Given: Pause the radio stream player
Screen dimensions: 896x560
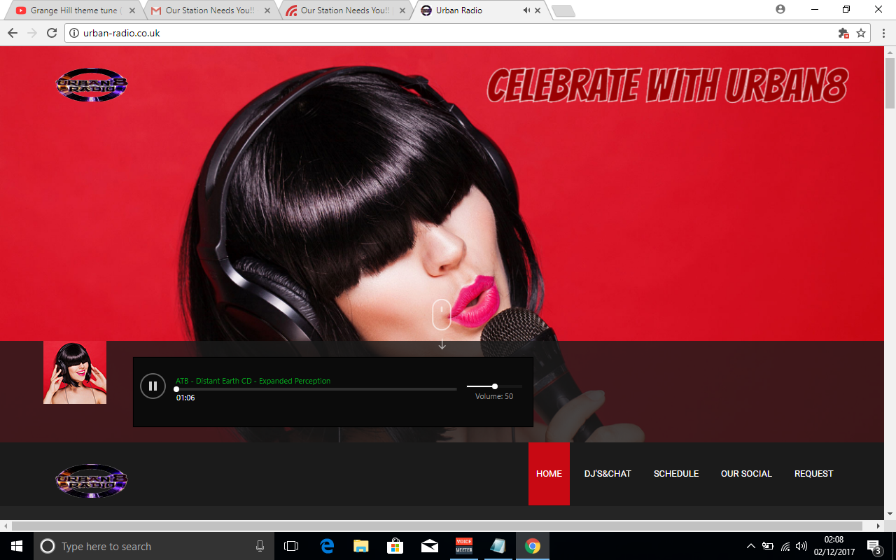Looking at the screenshot, I should coord(153,386).
